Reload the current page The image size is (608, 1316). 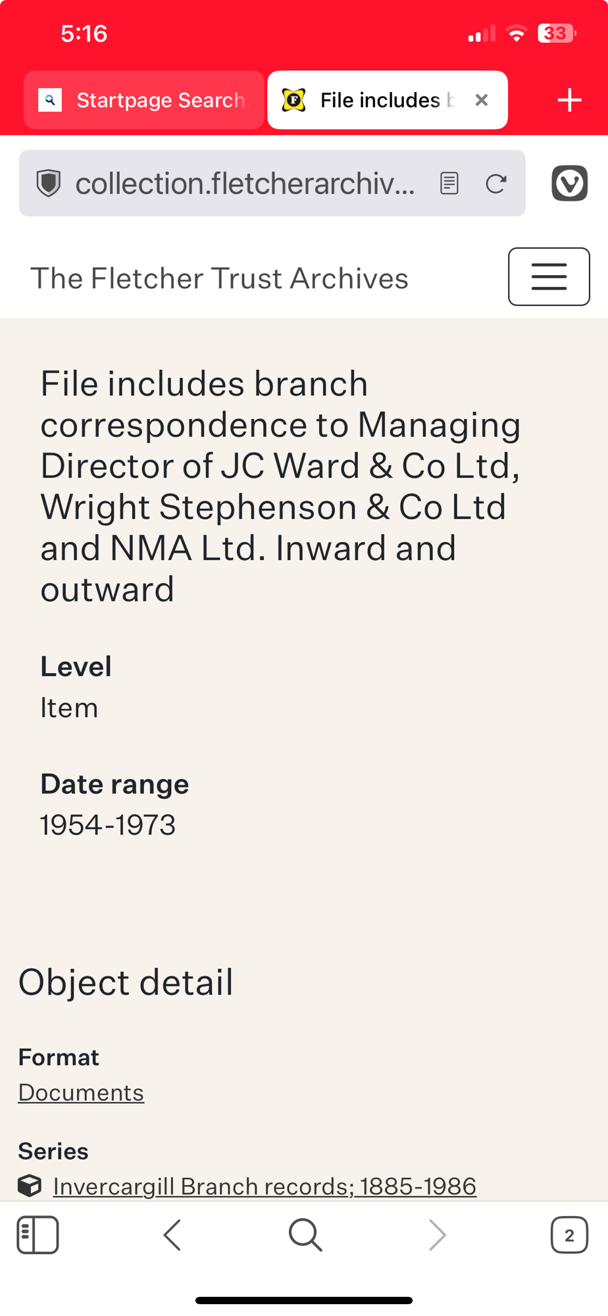(495, 184)
